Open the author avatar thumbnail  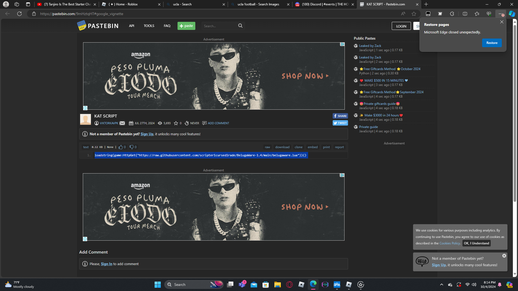click(x=86, y=119)
